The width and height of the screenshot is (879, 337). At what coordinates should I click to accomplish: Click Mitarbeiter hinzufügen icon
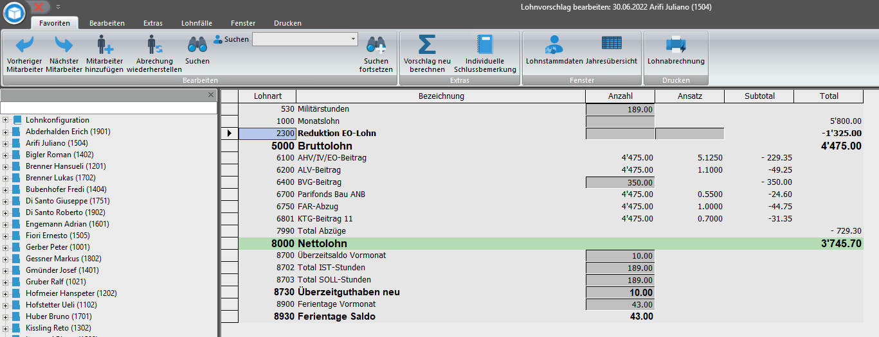coord(104,44)
